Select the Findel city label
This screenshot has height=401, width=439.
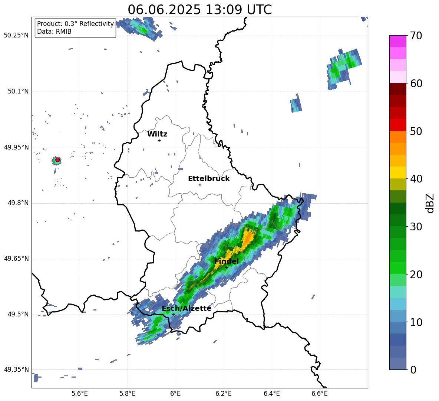point(227,261)
